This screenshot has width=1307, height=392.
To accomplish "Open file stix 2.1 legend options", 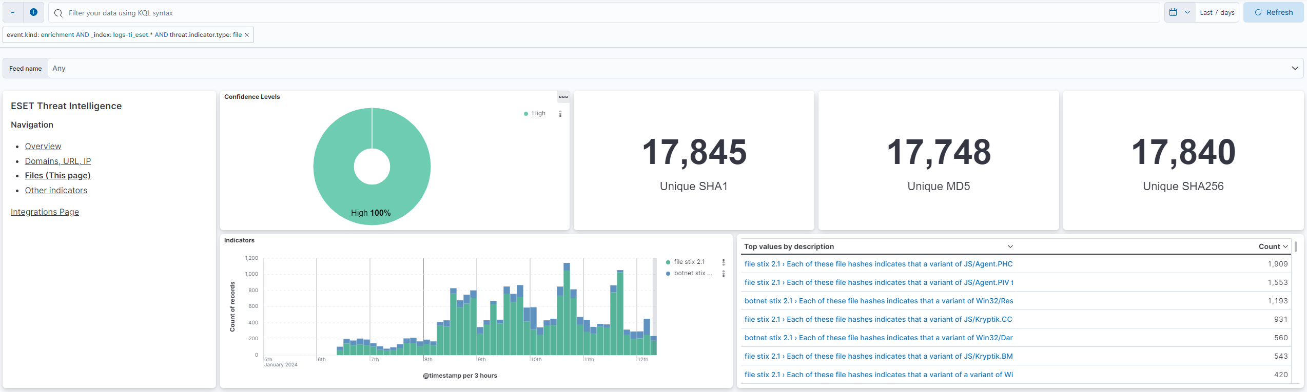I will click(724, 262).
